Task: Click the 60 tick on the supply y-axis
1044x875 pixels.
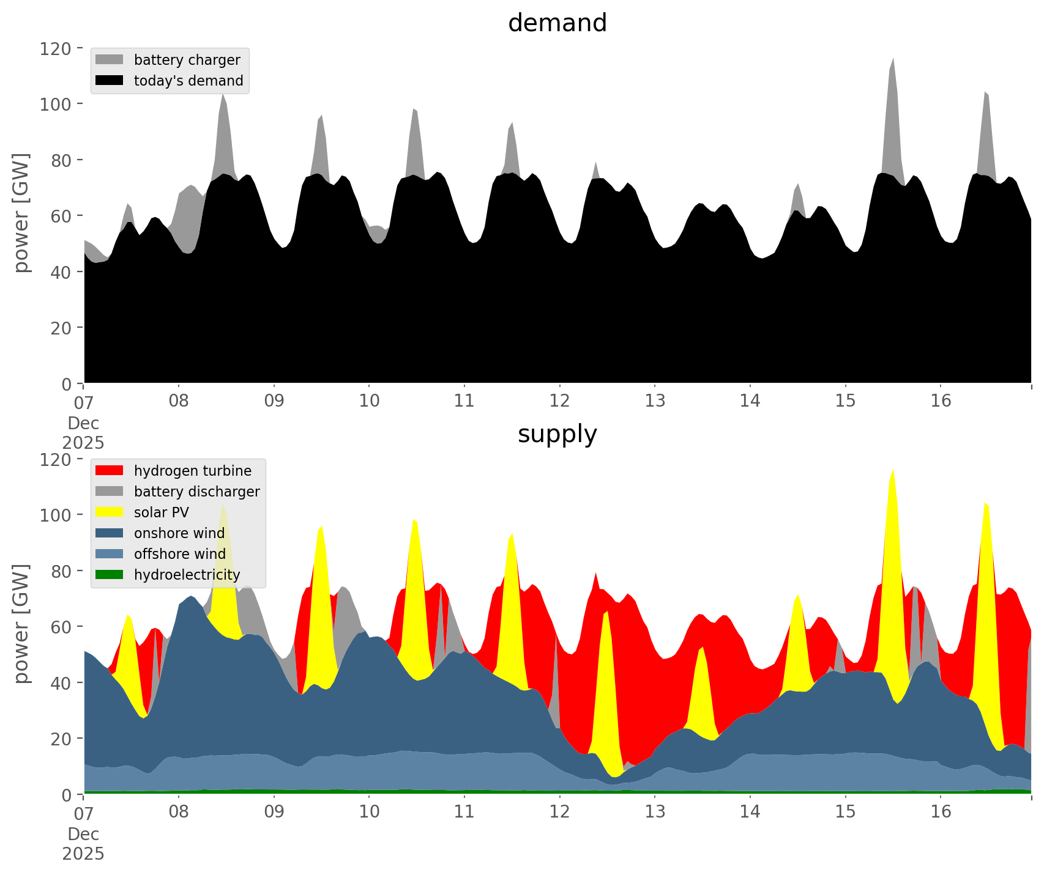Action: click(61, 627)
